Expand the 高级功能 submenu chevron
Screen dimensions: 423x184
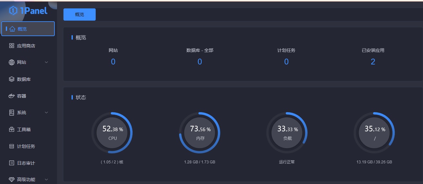46,179
